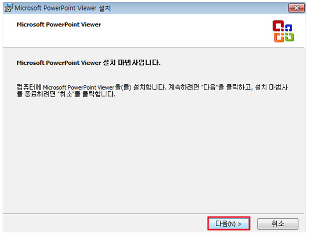Click the second paragraph line ending 클릭합니다
This screenshot has width=309, height=234.
coord(66,94)
